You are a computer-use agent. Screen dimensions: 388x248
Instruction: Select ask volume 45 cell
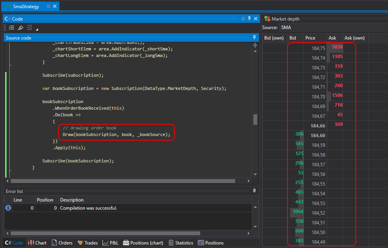335,115
